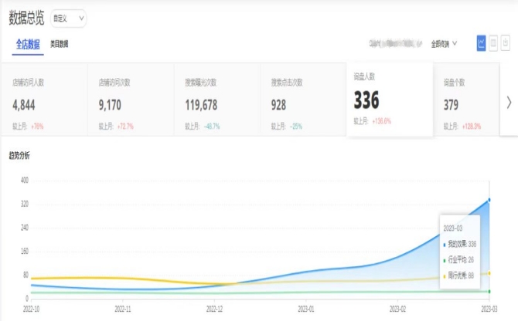
Task: Open the 自定义 time range dropdown
Action: point(68,19)
